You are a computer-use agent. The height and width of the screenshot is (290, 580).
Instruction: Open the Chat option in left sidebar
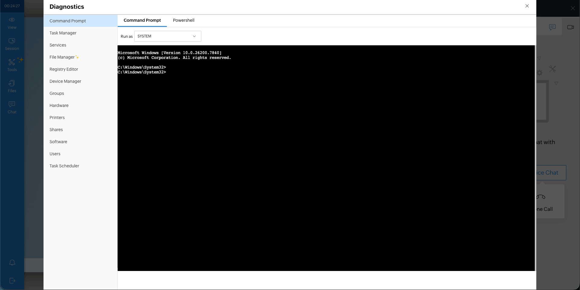click(x=12, y=108)
